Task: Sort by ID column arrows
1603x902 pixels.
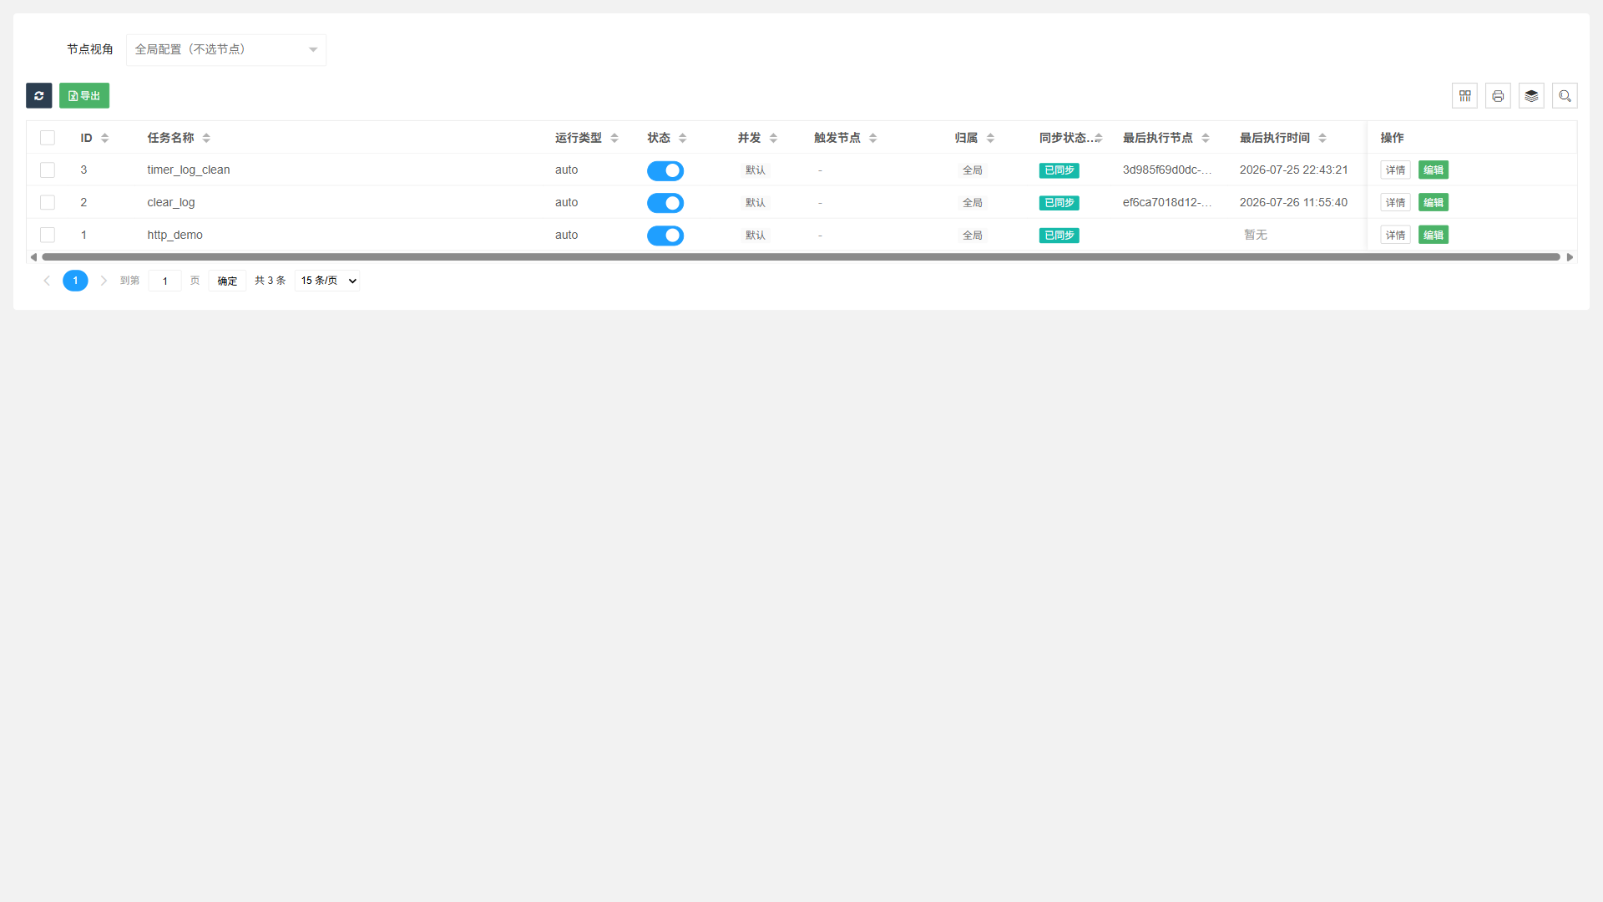Action: click(x=104, y=138)
